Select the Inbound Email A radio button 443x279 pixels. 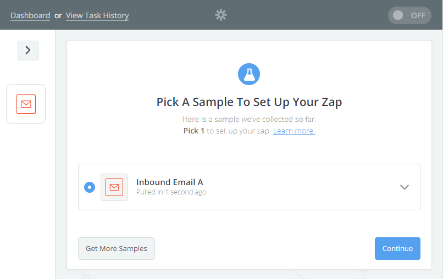coord(90,187)
